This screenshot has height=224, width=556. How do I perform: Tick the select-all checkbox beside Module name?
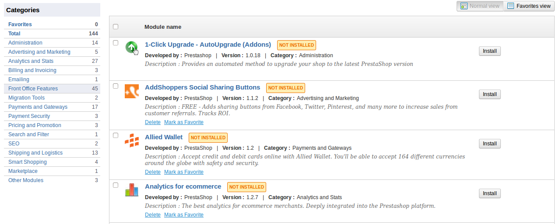point(116,27)
